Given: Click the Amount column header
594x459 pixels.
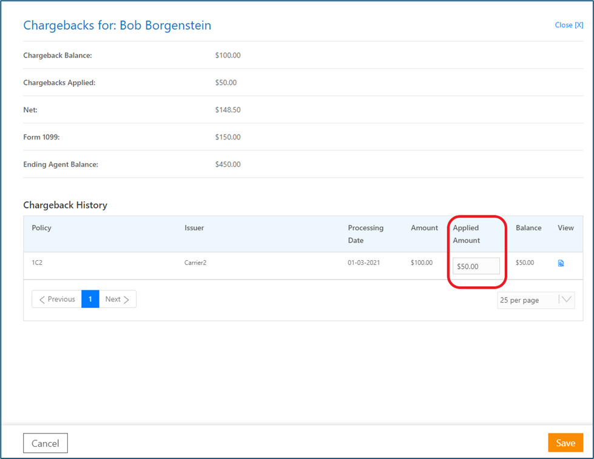Looking at the screenshot, I should click(x=424, y=227).
